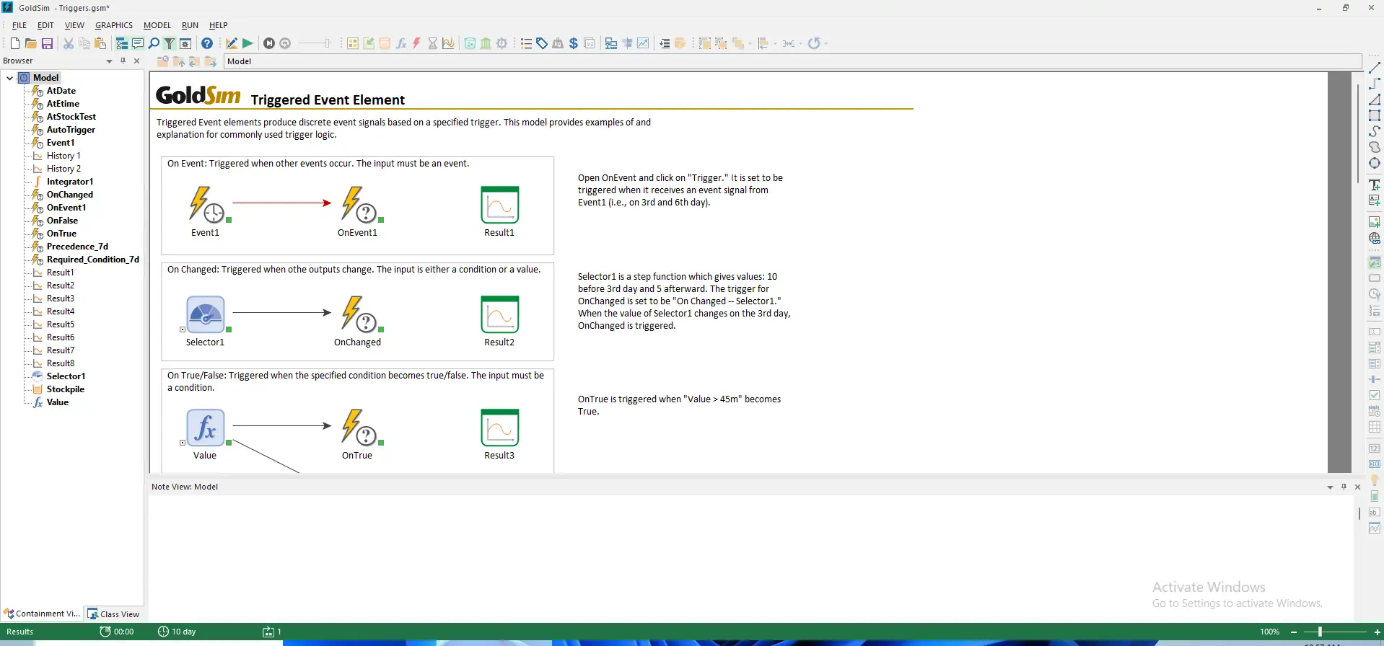
Task: Click the Cut scissors icon
Action: [69, 43]
